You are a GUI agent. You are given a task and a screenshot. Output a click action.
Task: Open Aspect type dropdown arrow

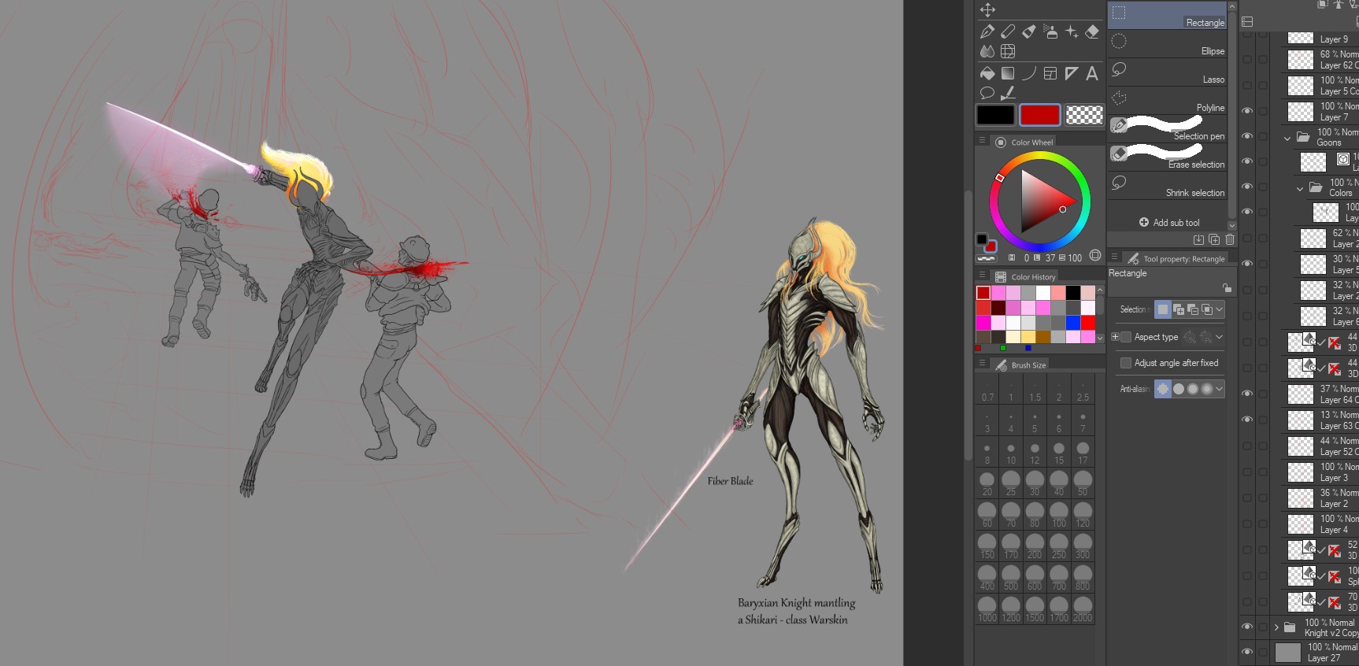tap(1220, 337)
